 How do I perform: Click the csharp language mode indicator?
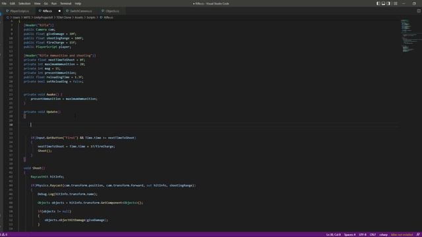(383, 234)
